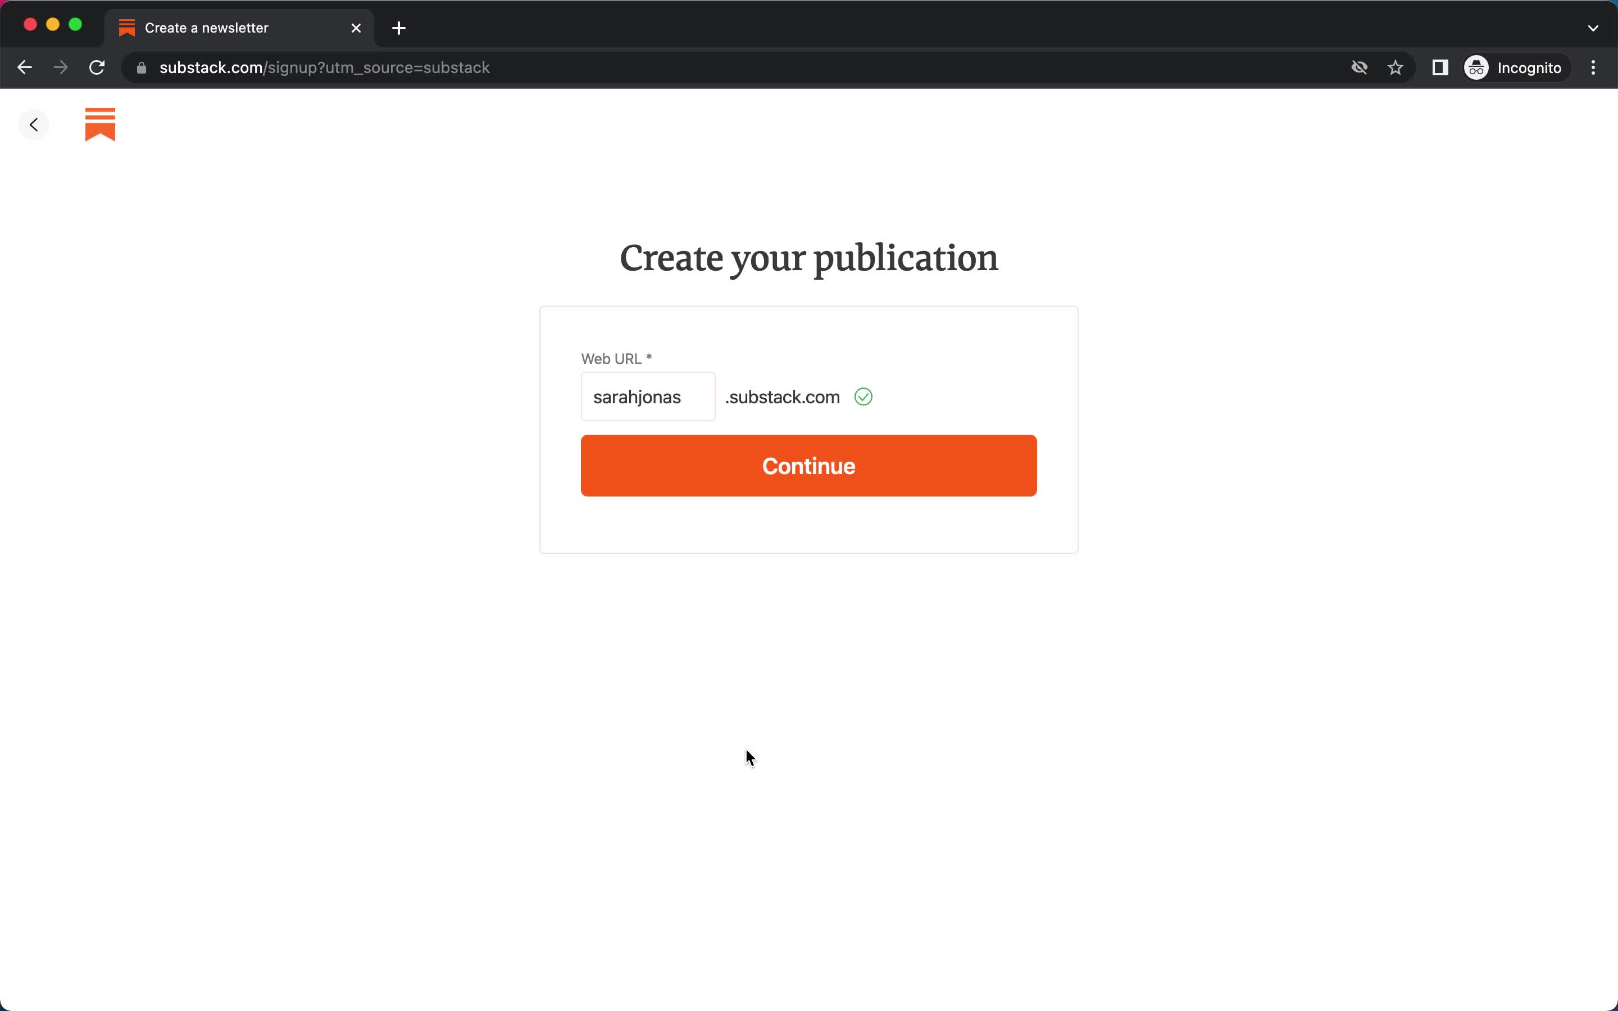Image resolution: width=1618 pixels, height=1011 pixels.
Task: Click the Continue button
Action: point(809,466)
